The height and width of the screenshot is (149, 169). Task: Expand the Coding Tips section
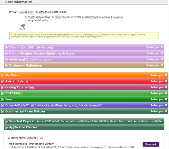click(x=2, y=87)
